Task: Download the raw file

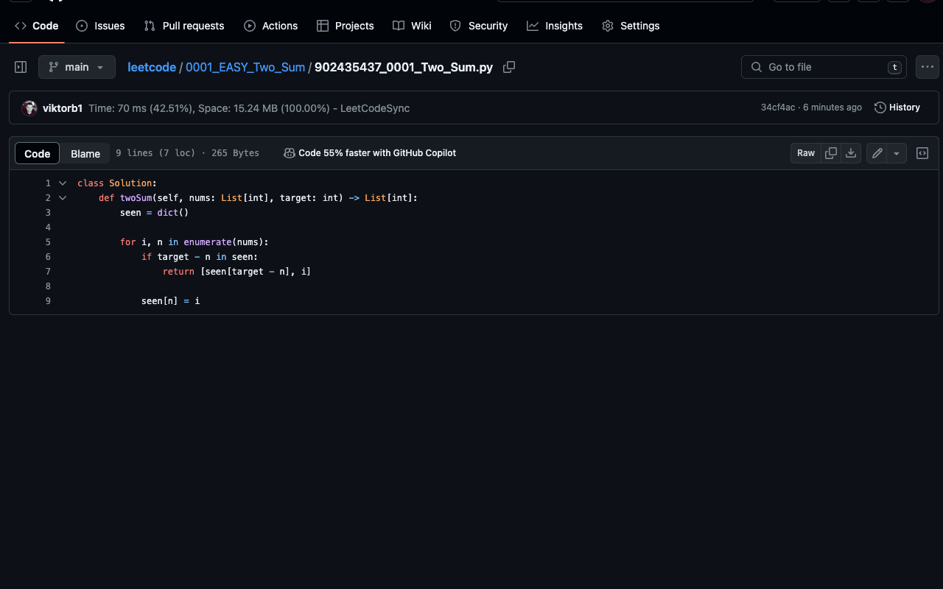Action: (851, 153)
